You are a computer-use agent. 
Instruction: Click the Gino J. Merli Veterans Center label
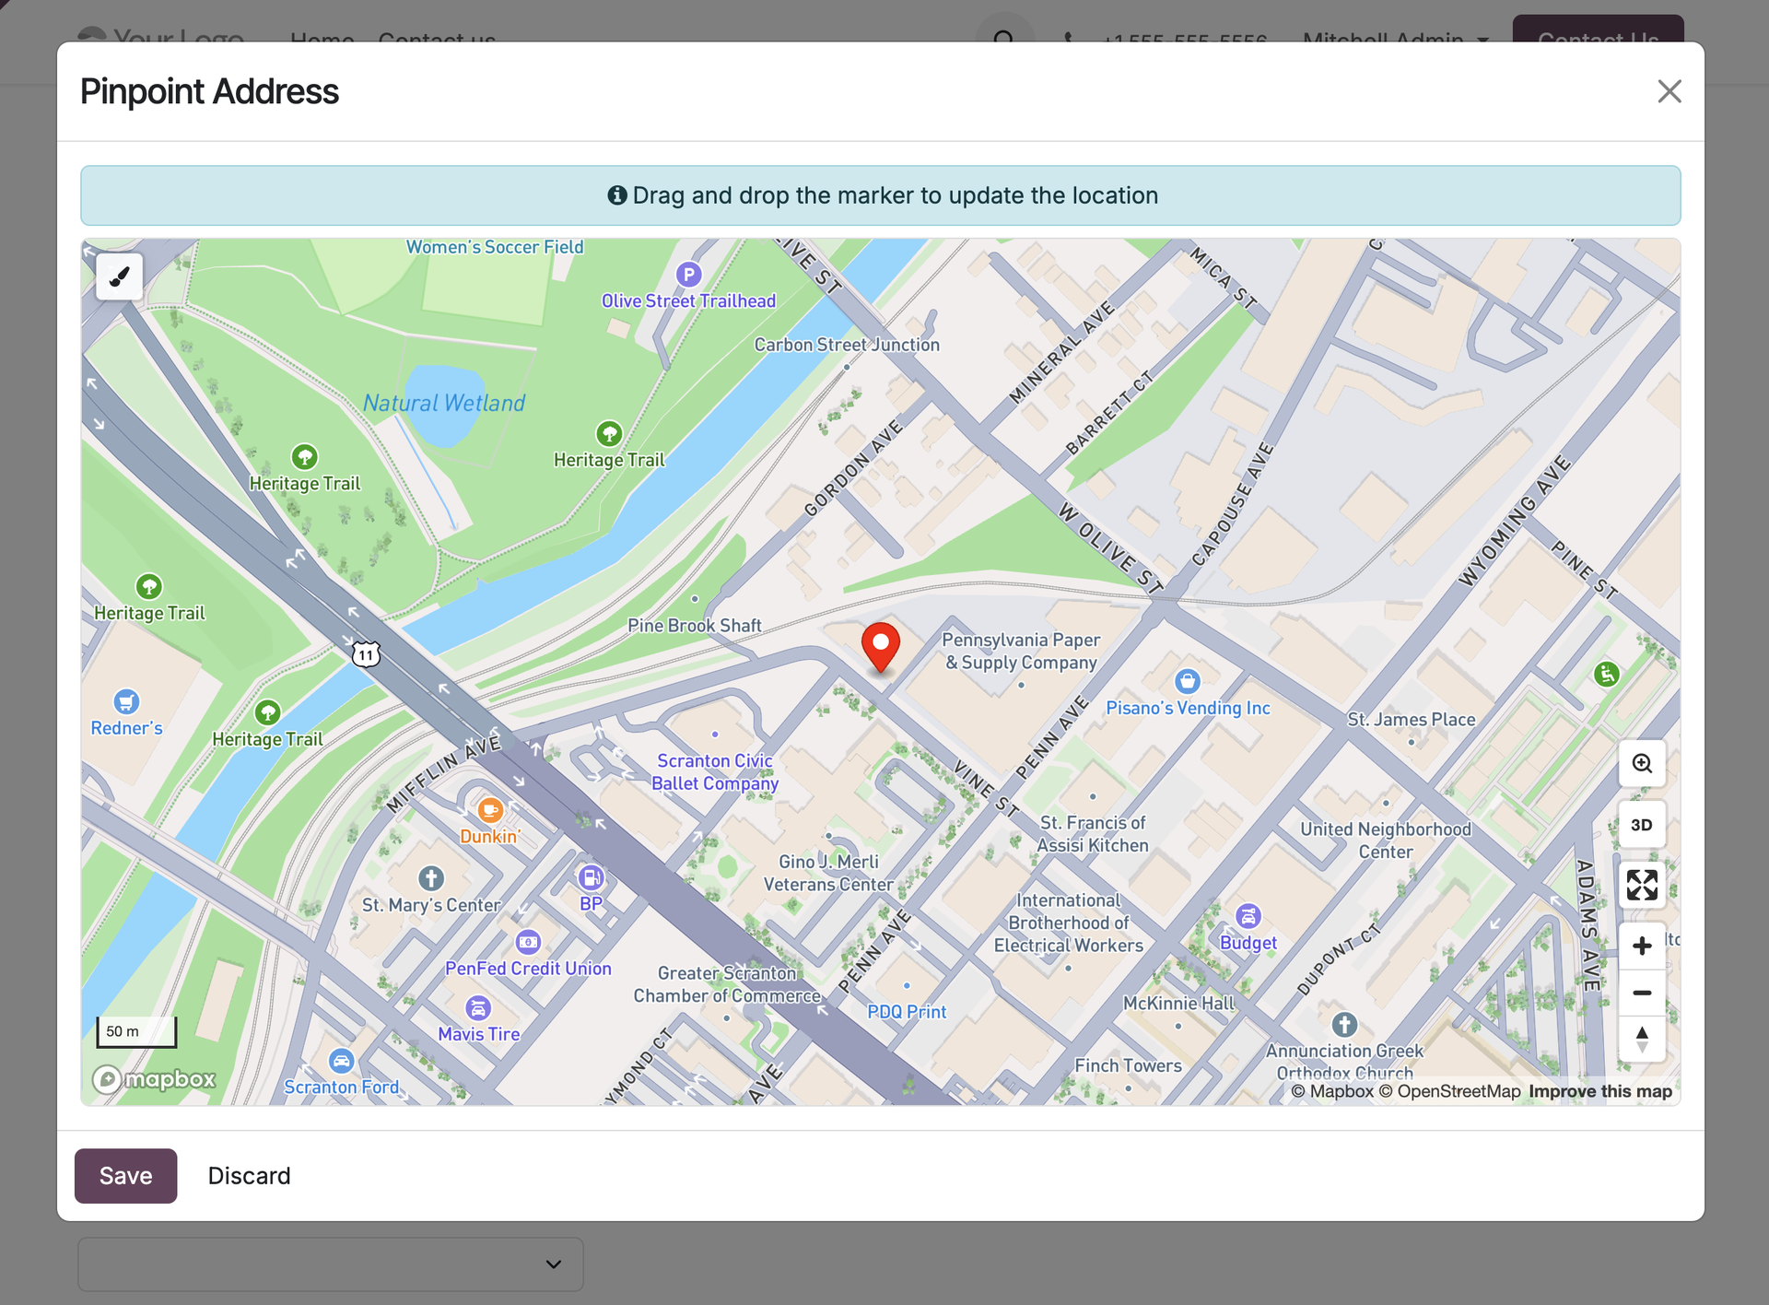coord(828,873)
